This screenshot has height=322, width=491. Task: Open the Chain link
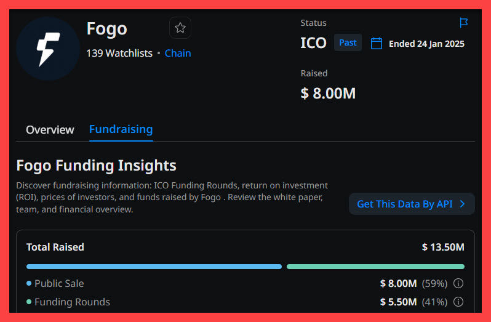click(x=178, y=53)
